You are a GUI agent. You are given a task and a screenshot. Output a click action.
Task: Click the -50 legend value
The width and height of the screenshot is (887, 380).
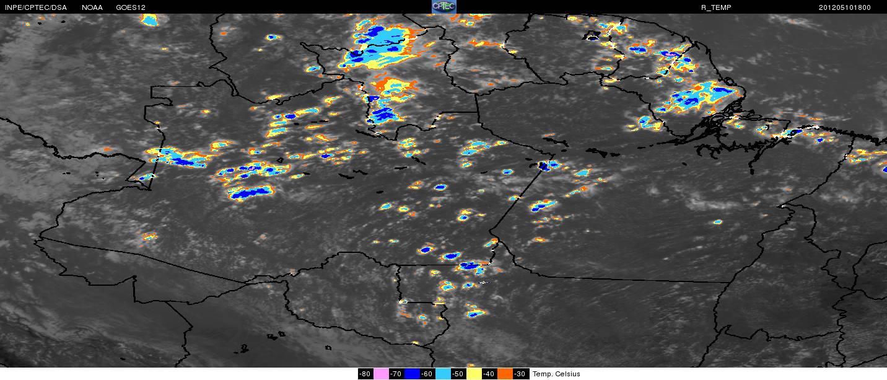[458, 374]
